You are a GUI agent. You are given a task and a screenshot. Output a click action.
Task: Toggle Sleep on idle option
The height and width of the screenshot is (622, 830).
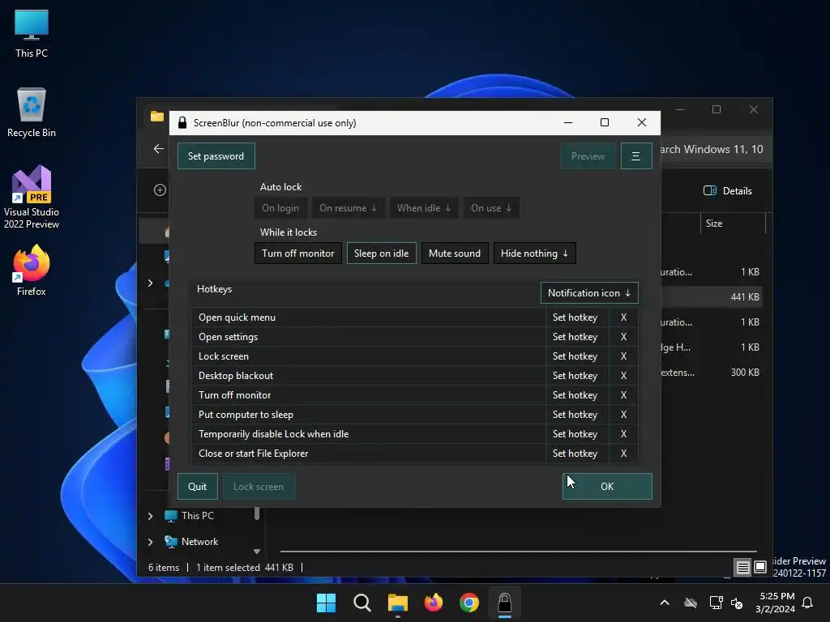tap(381, 253)
